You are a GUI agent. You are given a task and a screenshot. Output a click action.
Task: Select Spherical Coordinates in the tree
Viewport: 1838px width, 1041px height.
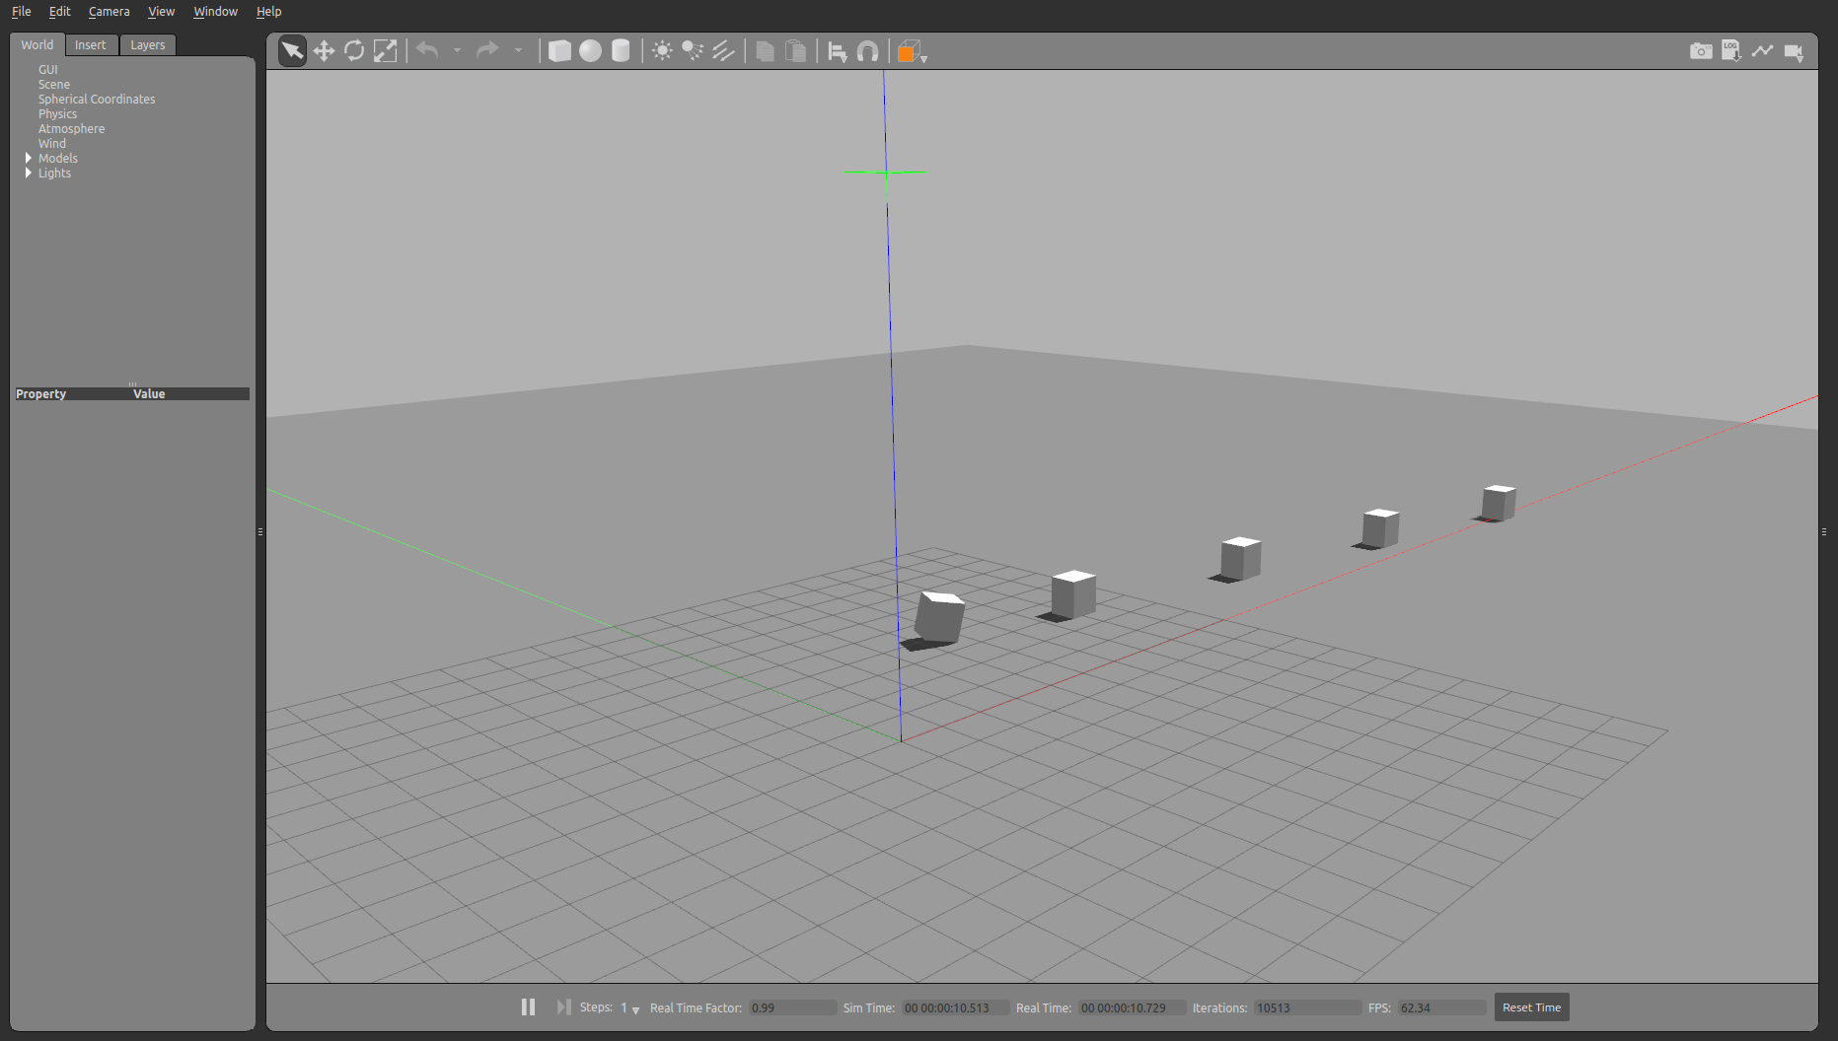[97, 100]
